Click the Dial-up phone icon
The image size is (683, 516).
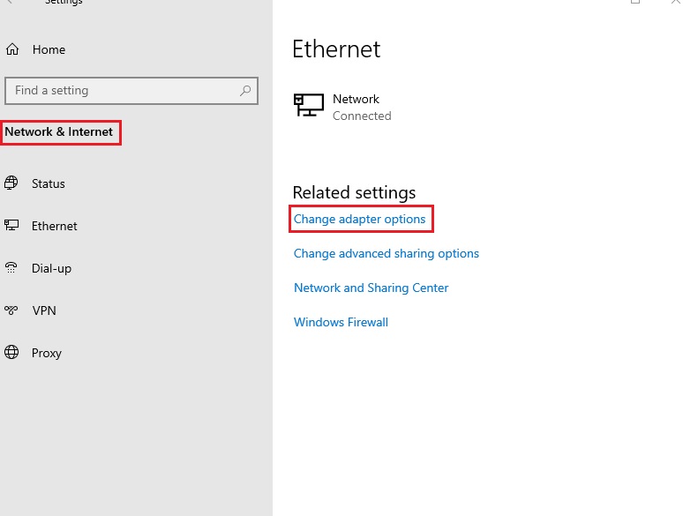click(x=11, y=267)
